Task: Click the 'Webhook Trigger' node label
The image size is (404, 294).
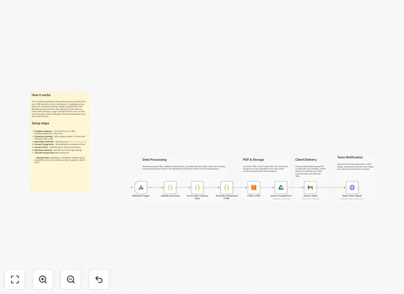Action: 141,196
